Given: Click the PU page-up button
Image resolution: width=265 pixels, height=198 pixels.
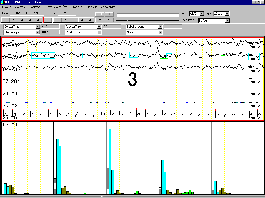Looking at the screenshot, I should [100, 14].
